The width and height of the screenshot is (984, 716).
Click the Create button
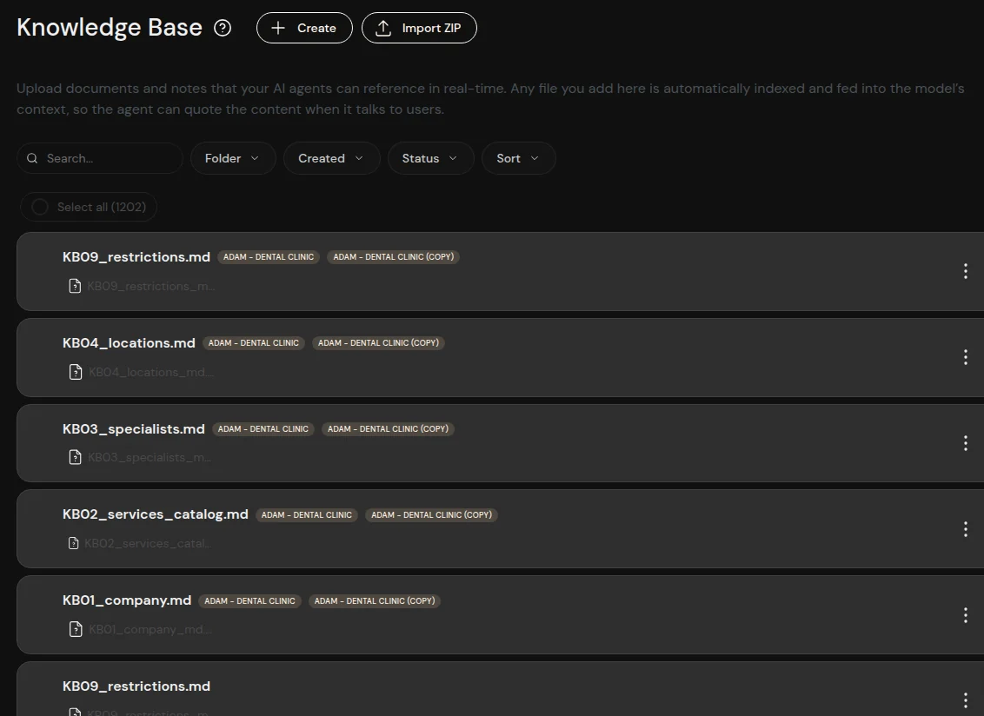point(304,28)
